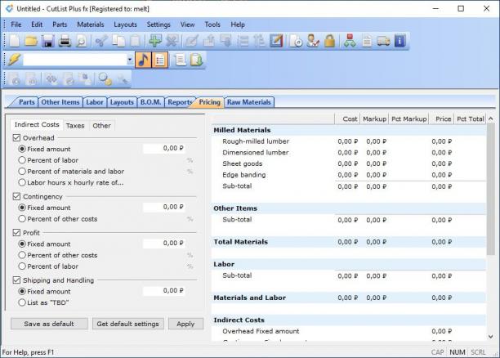Switch to the Raw Materials tab
500x358 pixels.
tap(249, 102)
